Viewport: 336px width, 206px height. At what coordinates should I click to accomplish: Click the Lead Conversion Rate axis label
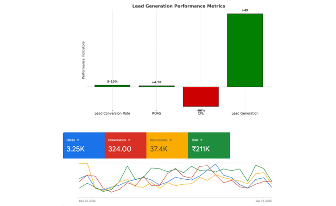[x=112, y=114]
